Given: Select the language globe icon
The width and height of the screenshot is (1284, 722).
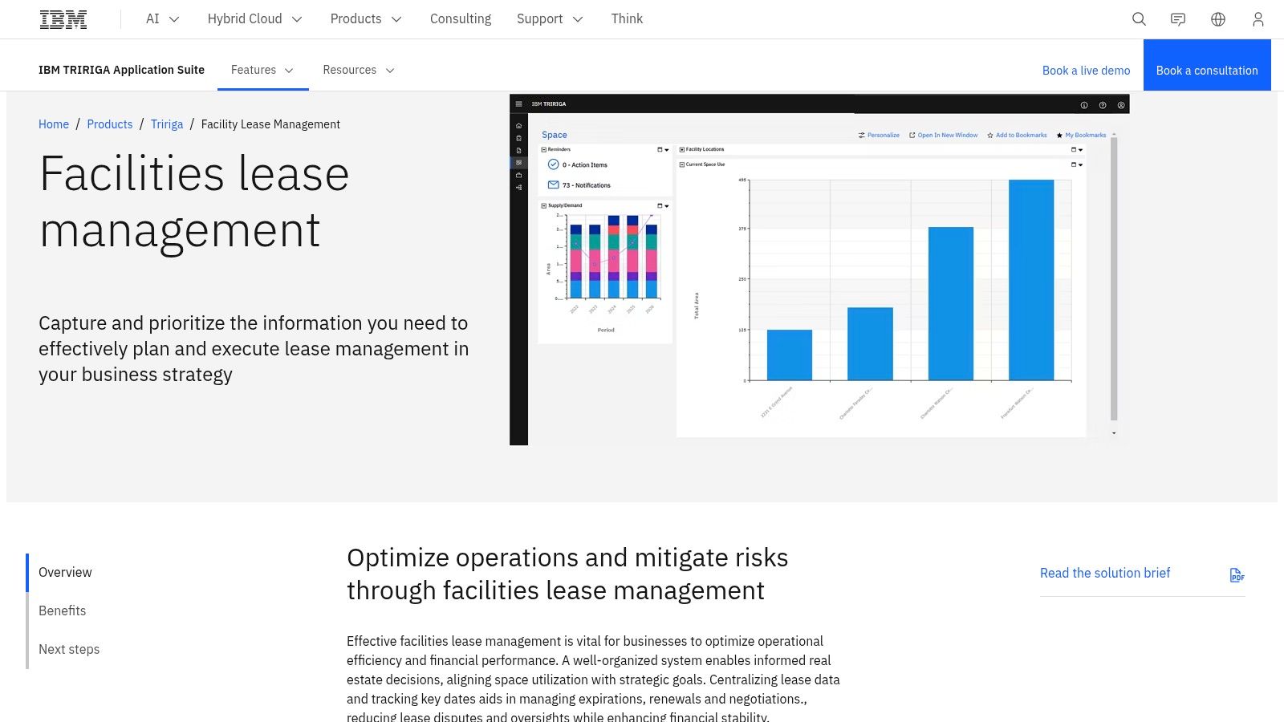Looking at the screenshot, I should click(1217, 18).
